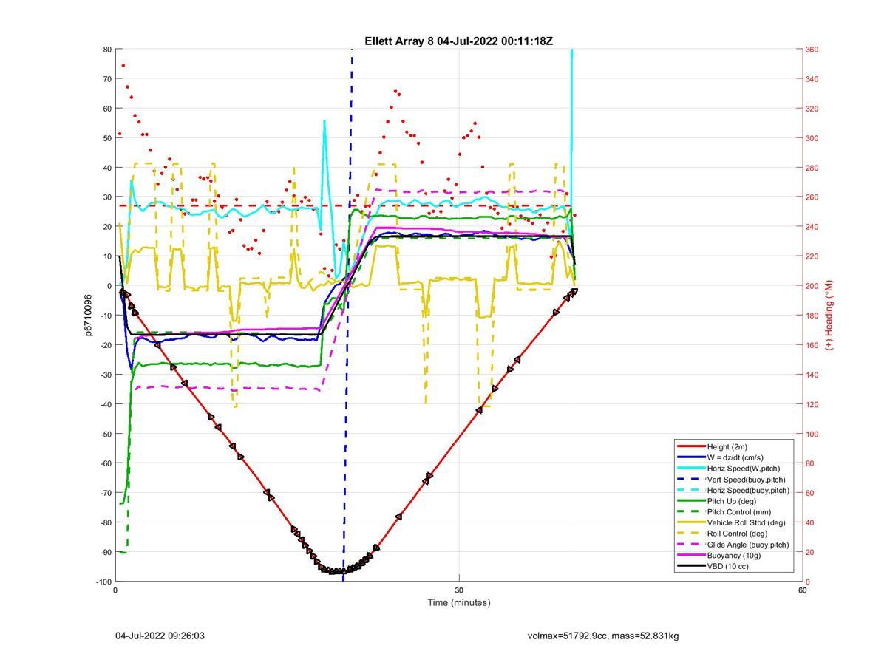887x654 pixels.
Task: Click the heading axis tick '240'
Action: 812,227
